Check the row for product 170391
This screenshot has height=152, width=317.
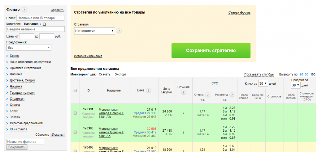[x=75, y=113]
